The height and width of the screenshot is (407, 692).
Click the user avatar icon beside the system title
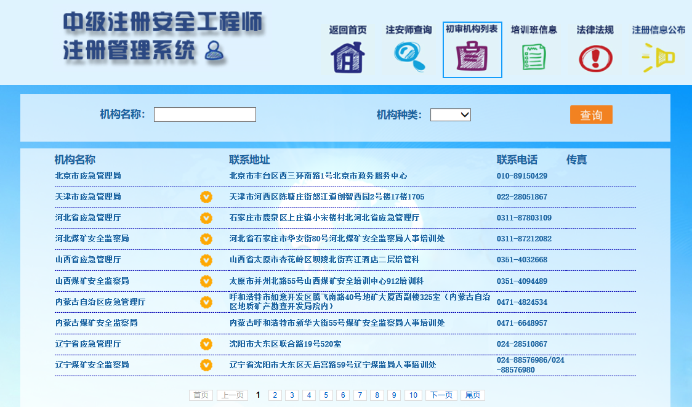pyautogui.click(x=214, y=51)
